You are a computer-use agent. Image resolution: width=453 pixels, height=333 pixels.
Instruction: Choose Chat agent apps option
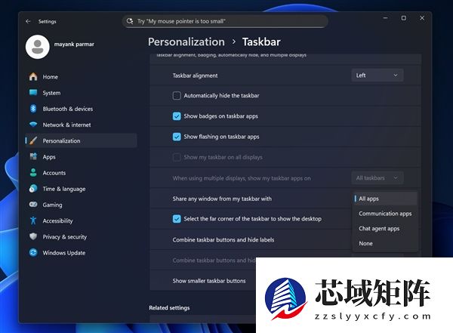pos(385,229)
